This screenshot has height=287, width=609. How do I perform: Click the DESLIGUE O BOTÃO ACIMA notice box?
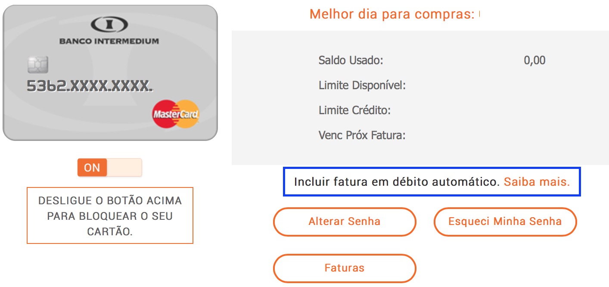(x=110, y=215)
